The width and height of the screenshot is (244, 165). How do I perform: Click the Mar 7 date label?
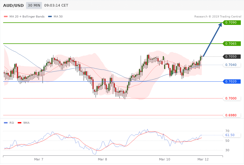coord(38,159)
